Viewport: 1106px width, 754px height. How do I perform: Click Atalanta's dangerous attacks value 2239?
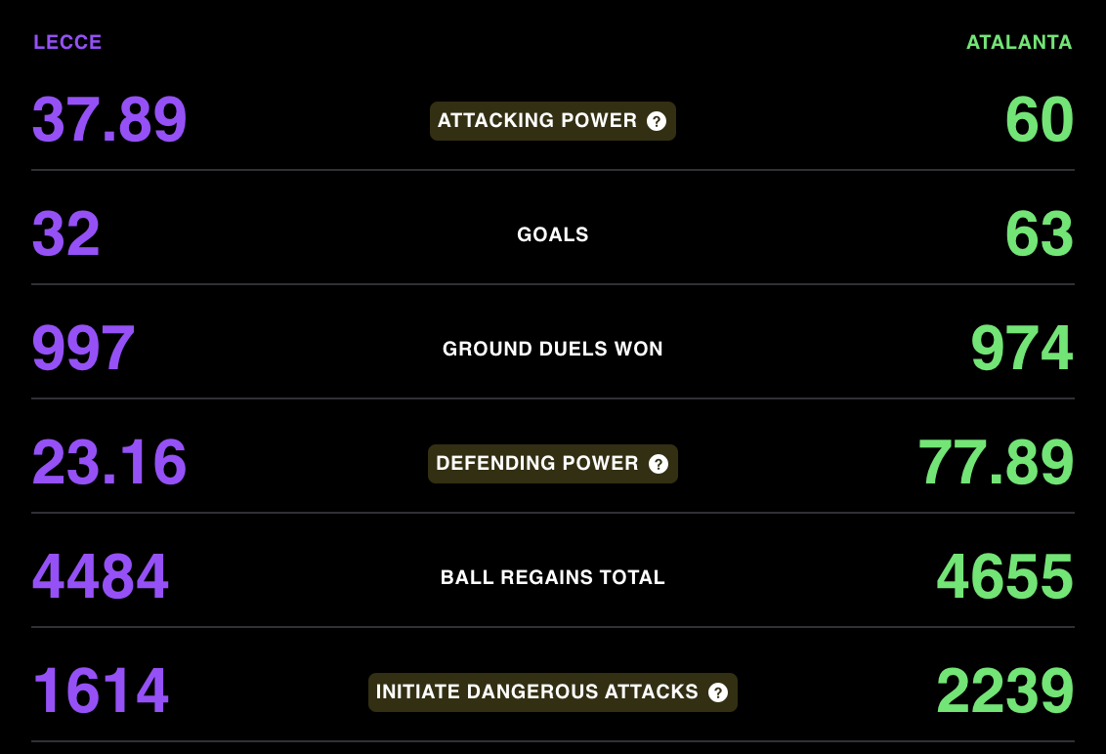tap(1005, 691)
